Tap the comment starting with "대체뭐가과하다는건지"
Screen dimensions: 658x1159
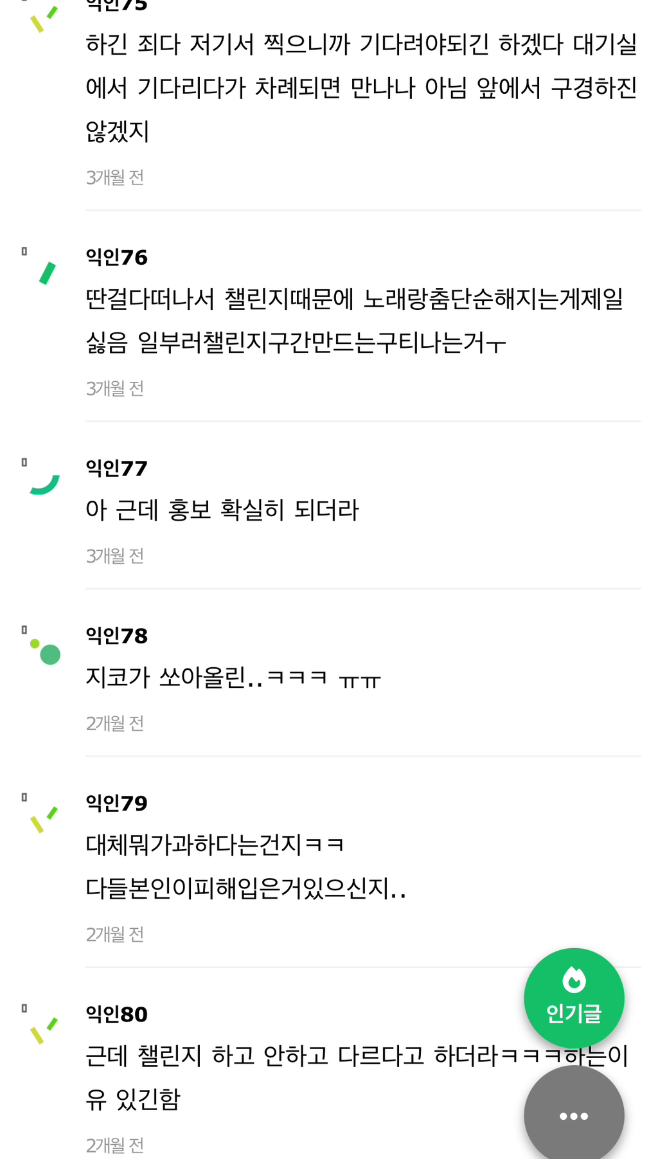click(x=245, y=866)
